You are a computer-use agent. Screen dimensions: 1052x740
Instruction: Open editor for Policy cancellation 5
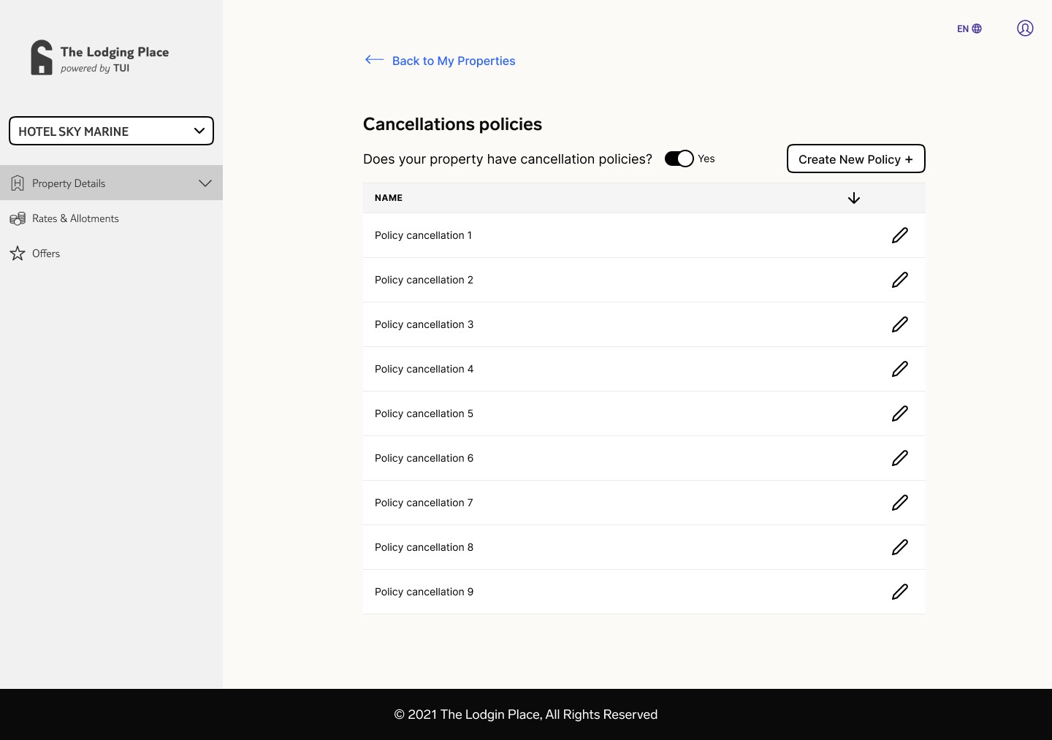coord(899,413)
